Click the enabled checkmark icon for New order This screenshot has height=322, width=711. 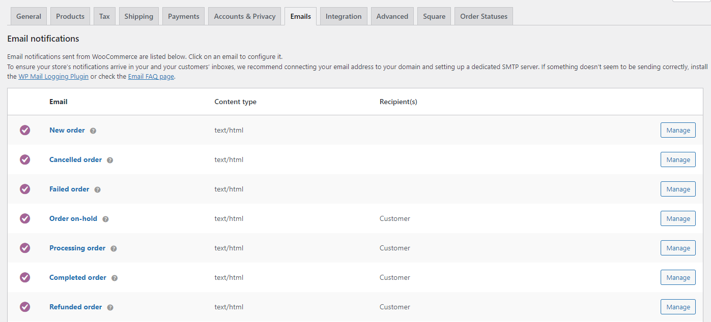(25, 130)
